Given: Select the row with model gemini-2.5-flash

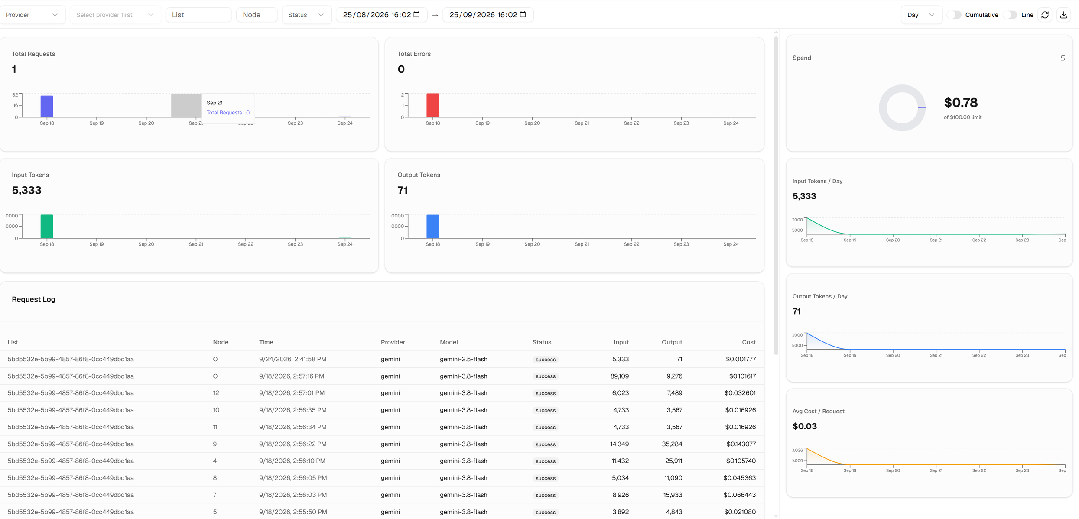Looking at the screenshot, I should click(382, 359).
